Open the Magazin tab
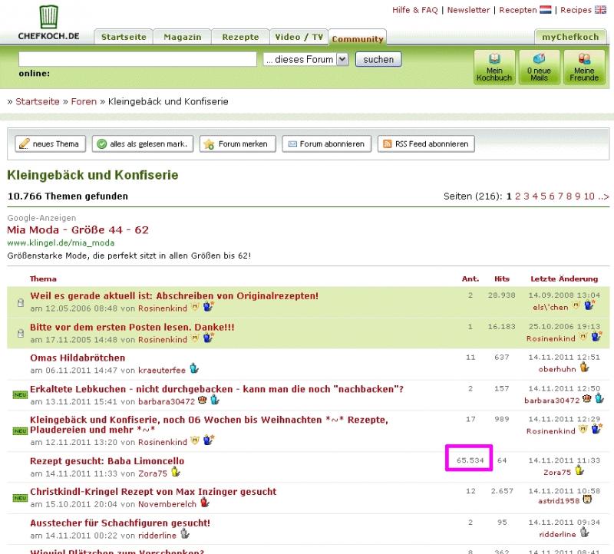614x554 pixels. 182,37
